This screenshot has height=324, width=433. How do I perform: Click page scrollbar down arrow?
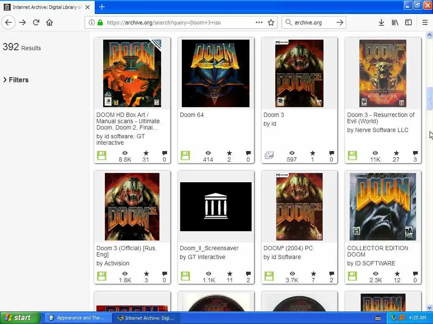click(429, 308)
